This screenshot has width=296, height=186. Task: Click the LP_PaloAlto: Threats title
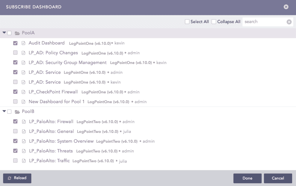click(x=51, y=151)
